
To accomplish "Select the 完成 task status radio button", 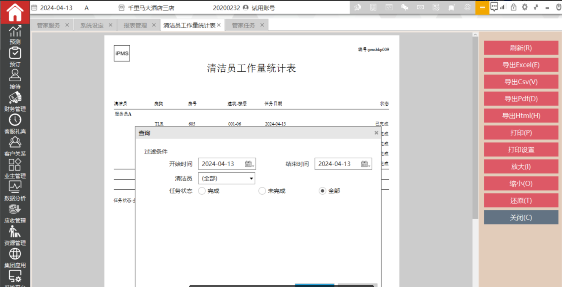I will [202, 191].
